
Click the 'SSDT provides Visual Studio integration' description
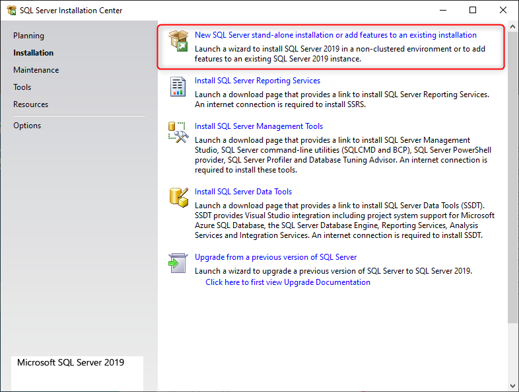click(x=345, y=220)
